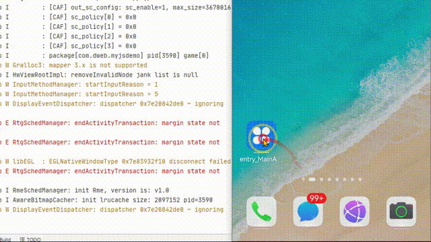
Task: Select the HwViewRootImpl removeInvalidNode log line
Action: tap(99, 75)
